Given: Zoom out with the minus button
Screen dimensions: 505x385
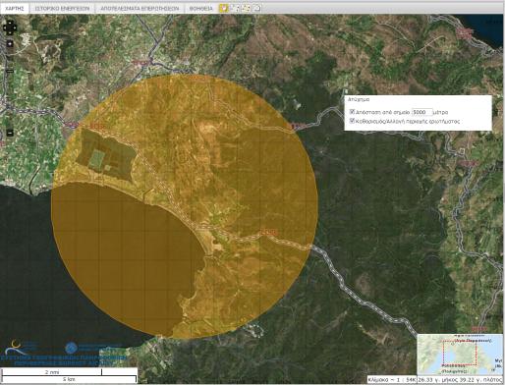Looking at the screenshot, I should pos(10,133).
